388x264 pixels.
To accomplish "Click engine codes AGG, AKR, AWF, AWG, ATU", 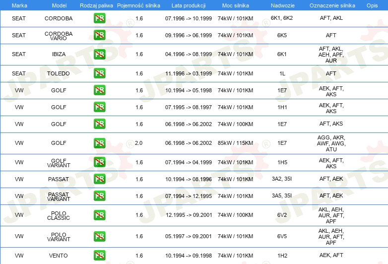I will coord(331,143).
